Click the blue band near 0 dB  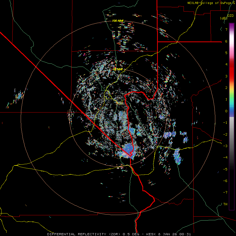coord(232,112)
